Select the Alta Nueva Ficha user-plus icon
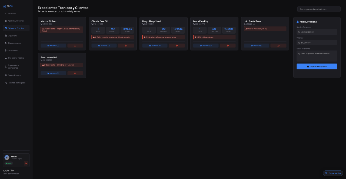This screenshot has width=346, height=179. (298, 22)
